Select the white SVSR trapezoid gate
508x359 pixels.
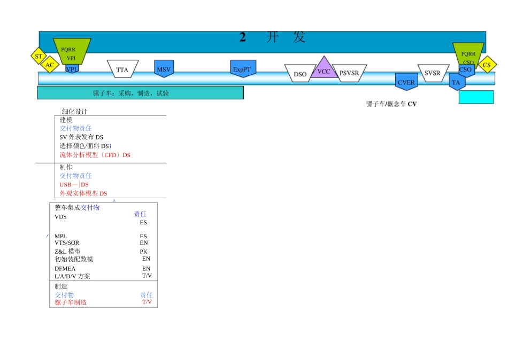(433, 73)
